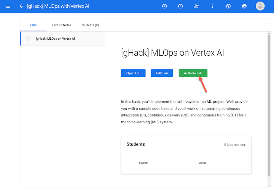Select [gHack] MLOps on Vertex AI list item
Image resolution: width=274 pixels, height=192 pixels.
click(55, 39)
